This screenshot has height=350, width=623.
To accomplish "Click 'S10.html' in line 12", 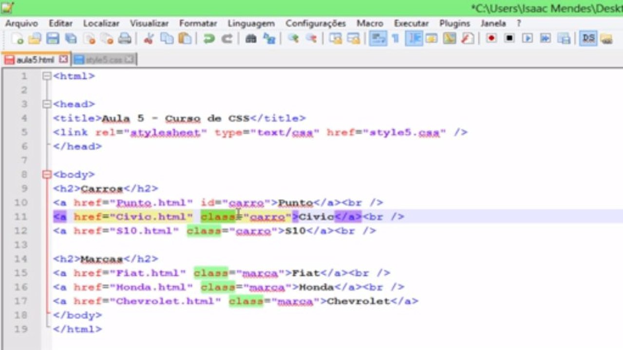I will (x=144, y=231).
